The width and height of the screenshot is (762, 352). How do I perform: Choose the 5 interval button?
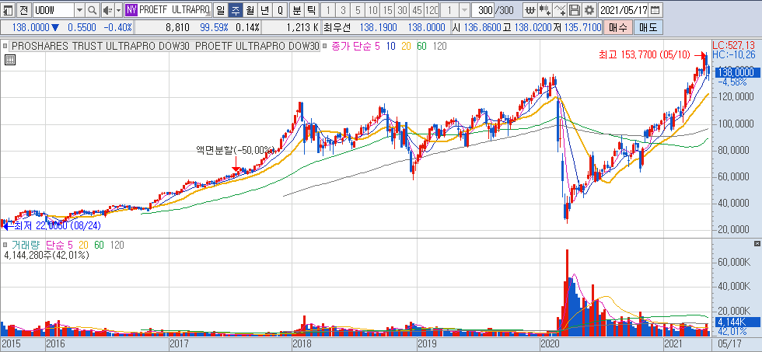[x=358, y=9]
